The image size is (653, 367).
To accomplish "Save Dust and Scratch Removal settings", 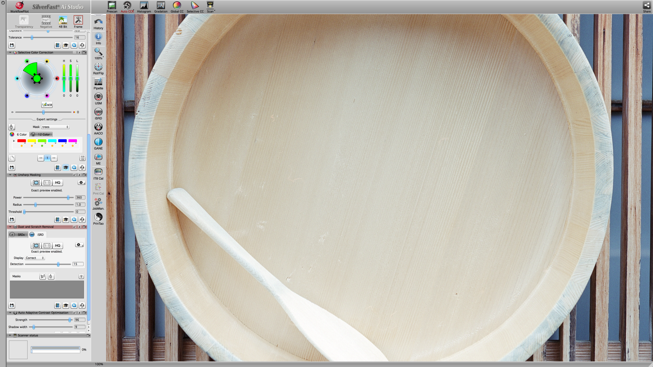I will point(12,305).
